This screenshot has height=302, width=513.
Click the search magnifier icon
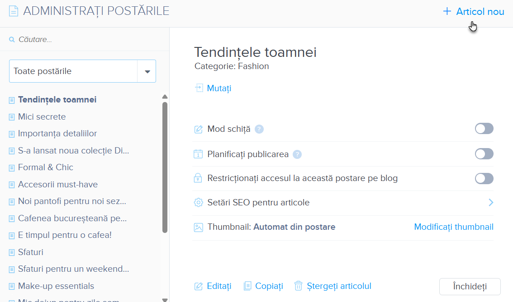12,40
